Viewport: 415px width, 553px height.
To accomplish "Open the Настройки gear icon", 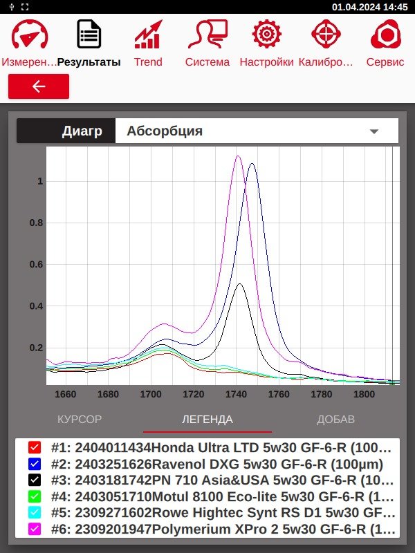I will pos(267,34).
